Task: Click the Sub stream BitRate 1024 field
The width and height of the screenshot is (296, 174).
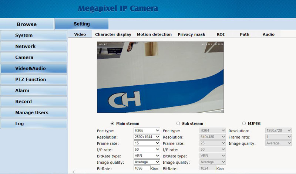Action: pyautogui.click(x=208, y=168)
